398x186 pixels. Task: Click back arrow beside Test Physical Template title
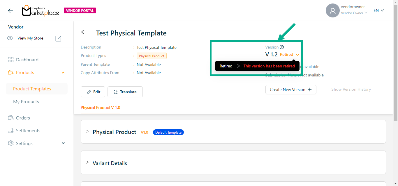84,32
